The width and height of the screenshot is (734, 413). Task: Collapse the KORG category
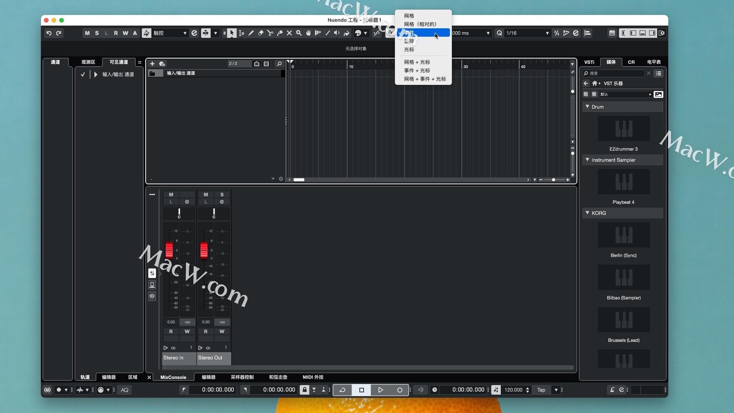[x=588, y=213]
